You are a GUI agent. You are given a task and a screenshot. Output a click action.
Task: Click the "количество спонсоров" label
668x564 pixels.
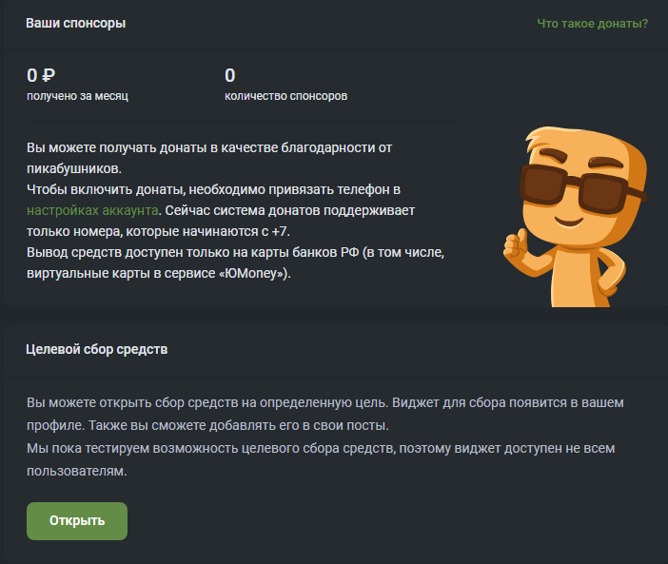[x=285, y=96]
